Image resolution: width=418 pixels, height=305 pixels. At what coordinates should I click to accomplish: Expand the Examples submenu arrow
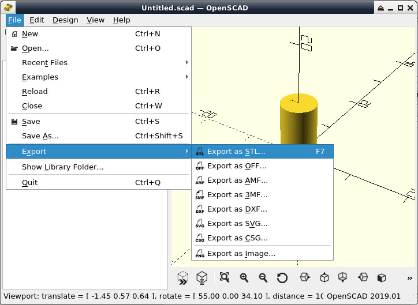point(187,77)
